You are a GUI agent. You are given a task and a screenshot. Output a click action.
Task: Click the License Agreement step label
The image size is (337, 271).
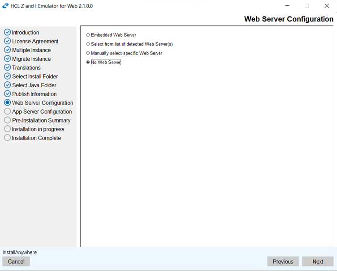pyautogui.click(x=35, y=42)
